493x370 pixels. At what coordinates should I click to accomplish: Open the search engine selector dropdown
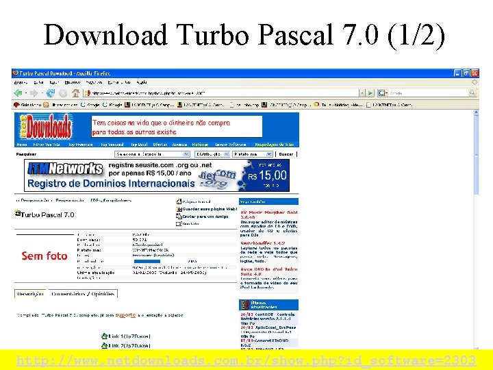point(383,93)
